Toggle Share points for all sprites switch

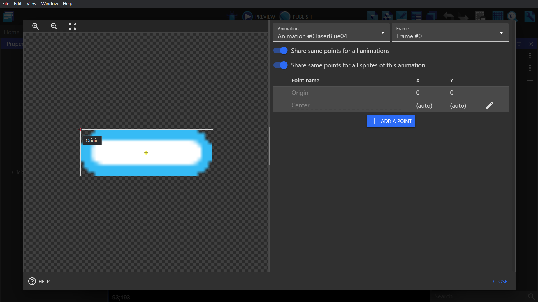(x=280, y=65)
